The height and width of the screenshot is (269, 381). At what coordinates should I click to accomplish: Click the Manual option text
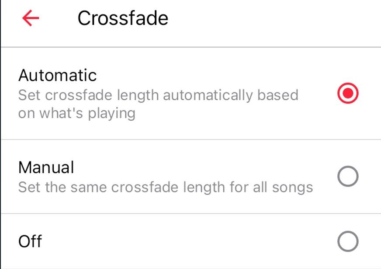[x=46, y=167]
